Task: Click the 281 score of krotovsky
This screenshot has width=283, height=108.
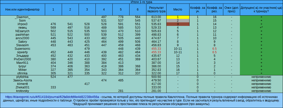Action: (121, 91)
